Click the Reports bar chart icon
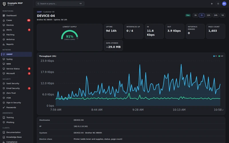Screen dimensions: 229x143 pyautogui.click(x=4, y=44)
